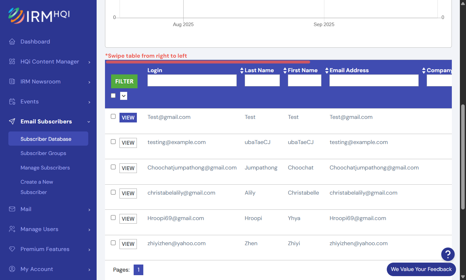The width and height of the screenshot is (466, 280).
Task: Click the Manage Users people icon
Action: click(12, 229)
